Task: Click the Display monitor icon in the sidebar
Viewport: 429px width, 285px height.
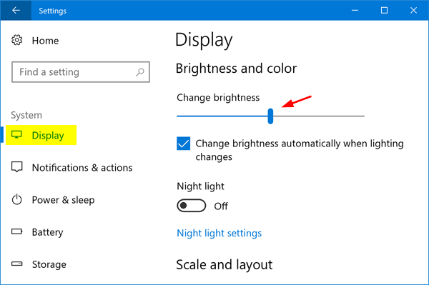Action: [x=16, y=135]
